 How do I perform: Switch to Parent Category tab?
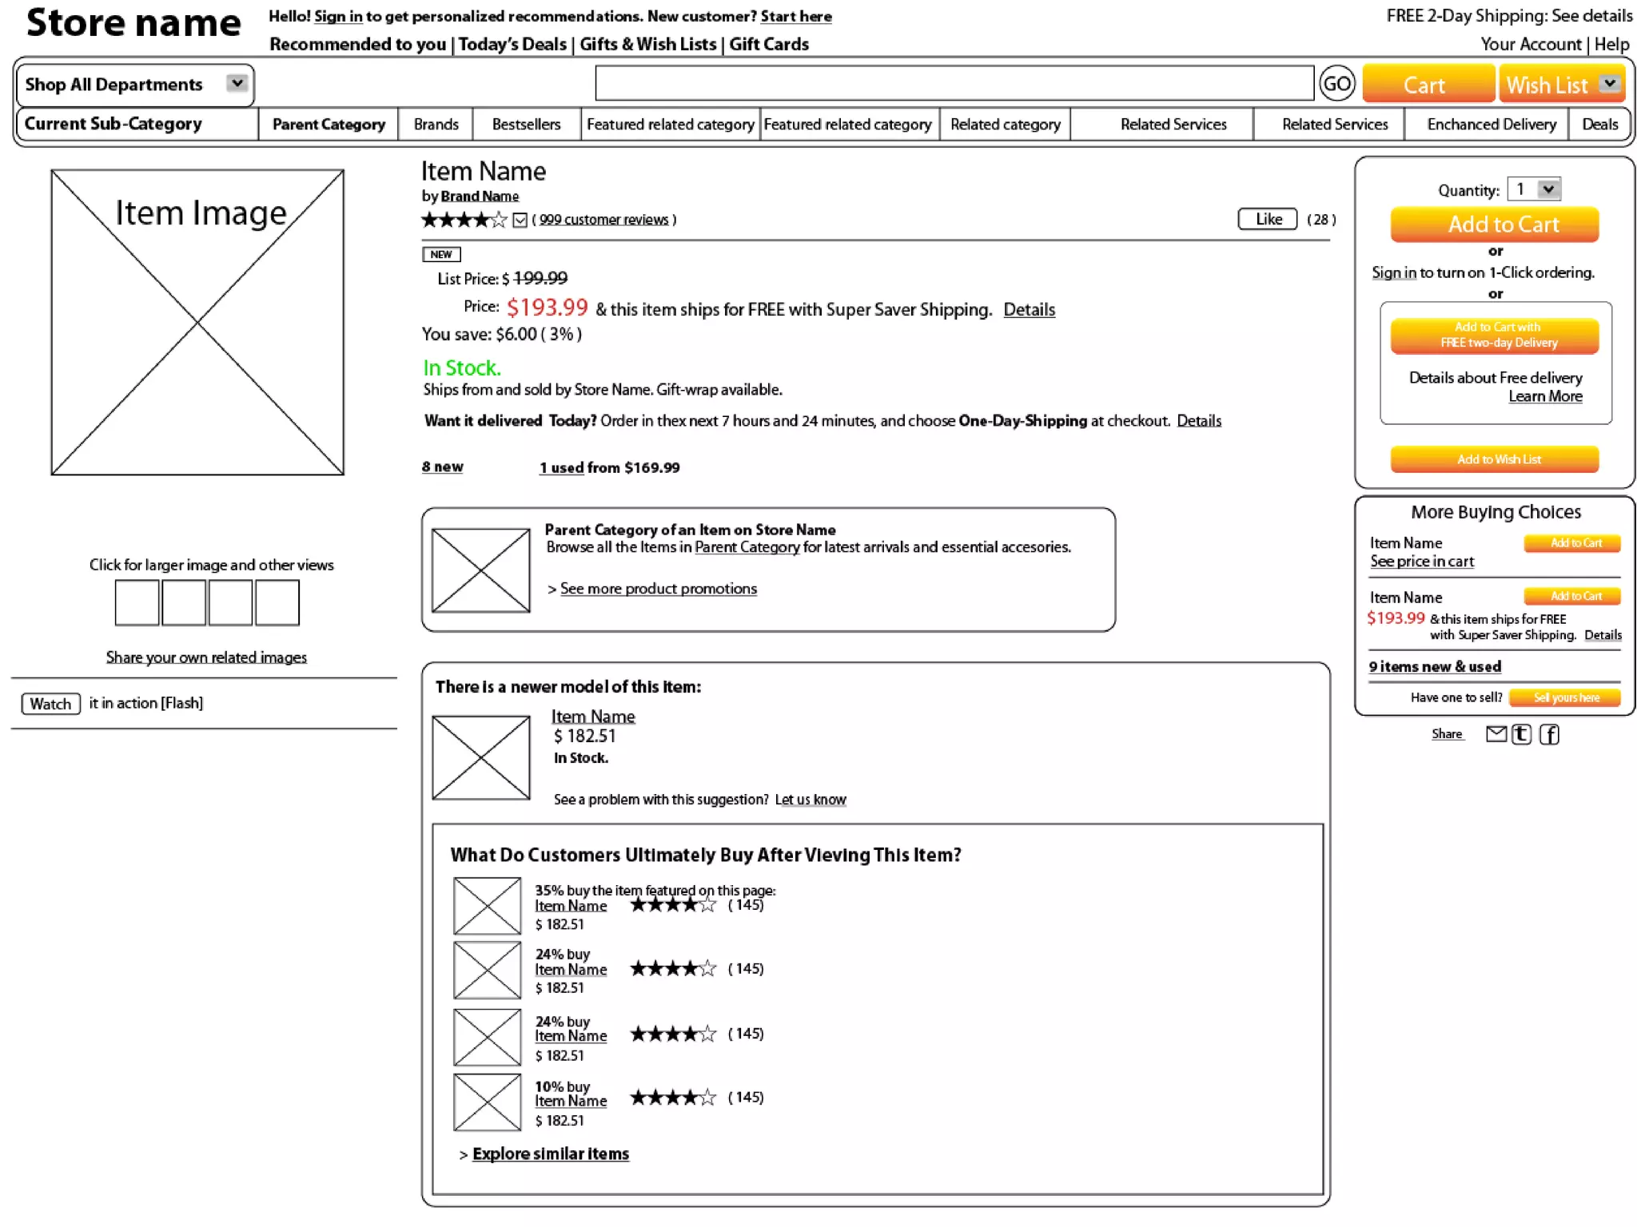point(329,125)
